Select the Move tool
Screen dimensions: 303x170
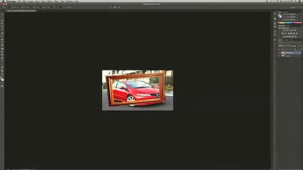point(2,14)
